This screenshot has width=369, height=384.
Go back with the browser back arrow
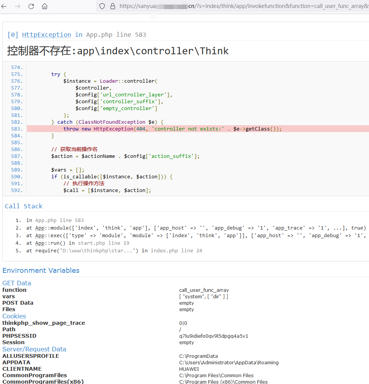[x=4, y=6]
